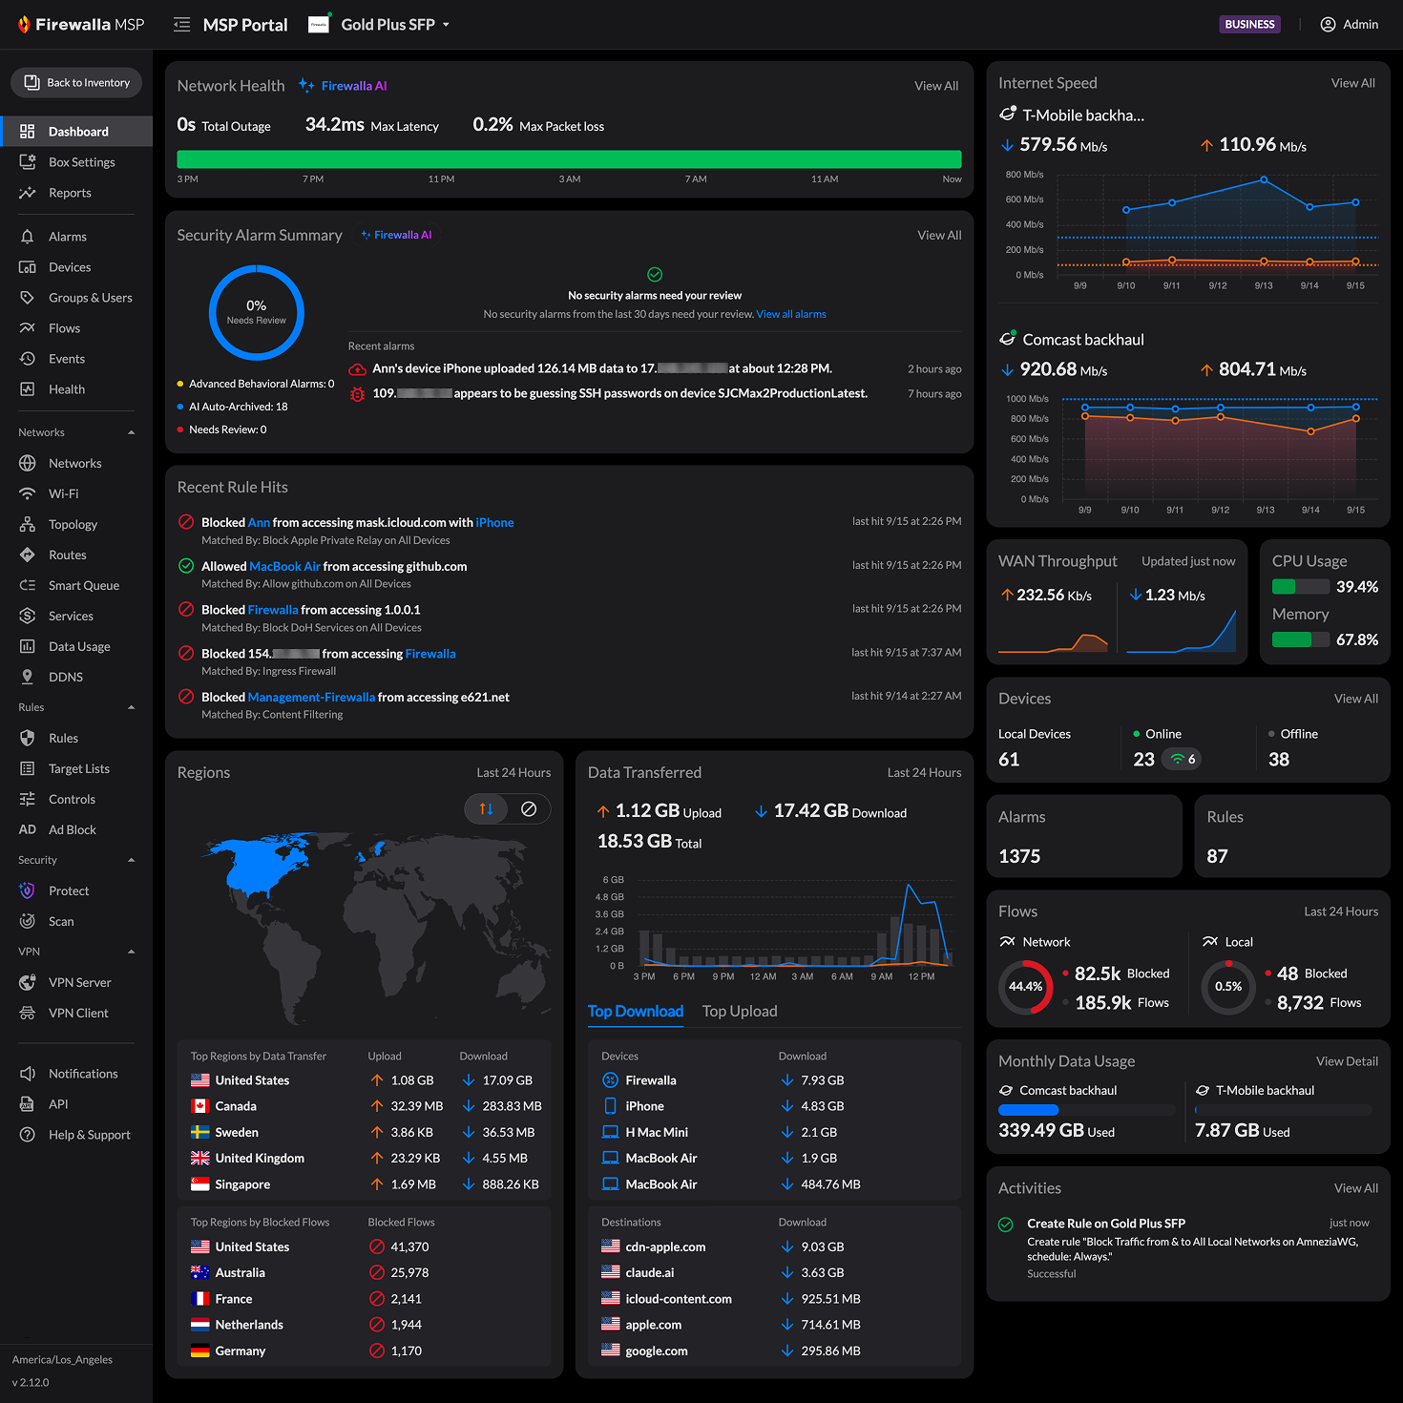The width and height of the screenshot is (1403, 1403).
Task: Collapse the Networks sidebar section
Action: click(x=131, y=432)
